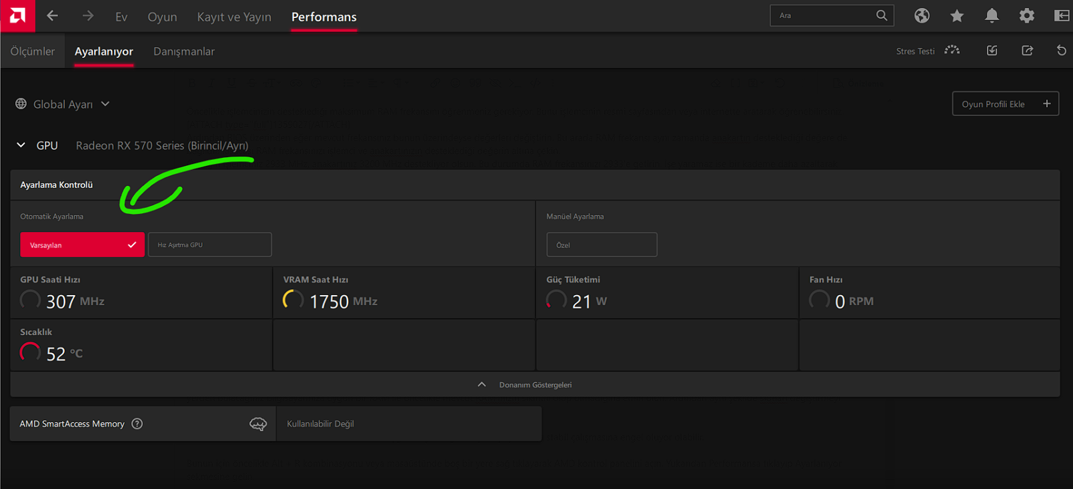The image size is (1073, 489).
Task: Click the 52 °C temperature value
Action: pos(65,354)
